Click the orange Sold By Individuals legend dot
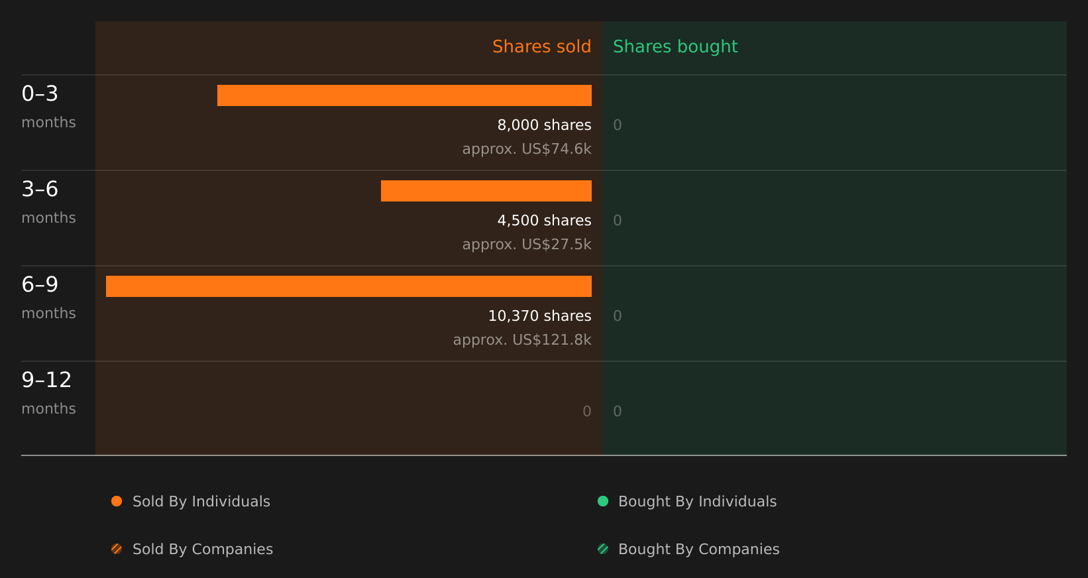This screenshot has width=1088, height=578. pos(117,501)
